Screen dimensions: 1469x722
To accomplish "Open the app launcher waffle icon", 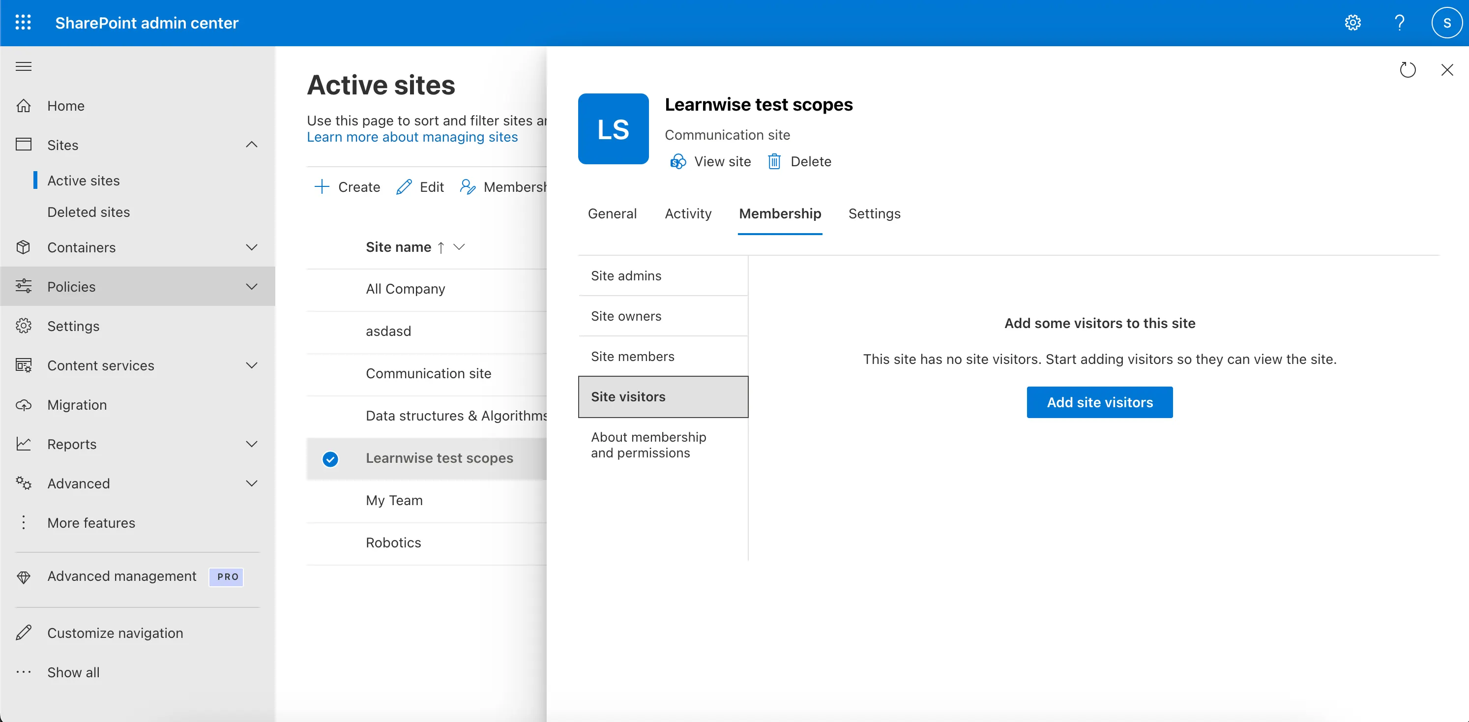I will tap(24, 23).
